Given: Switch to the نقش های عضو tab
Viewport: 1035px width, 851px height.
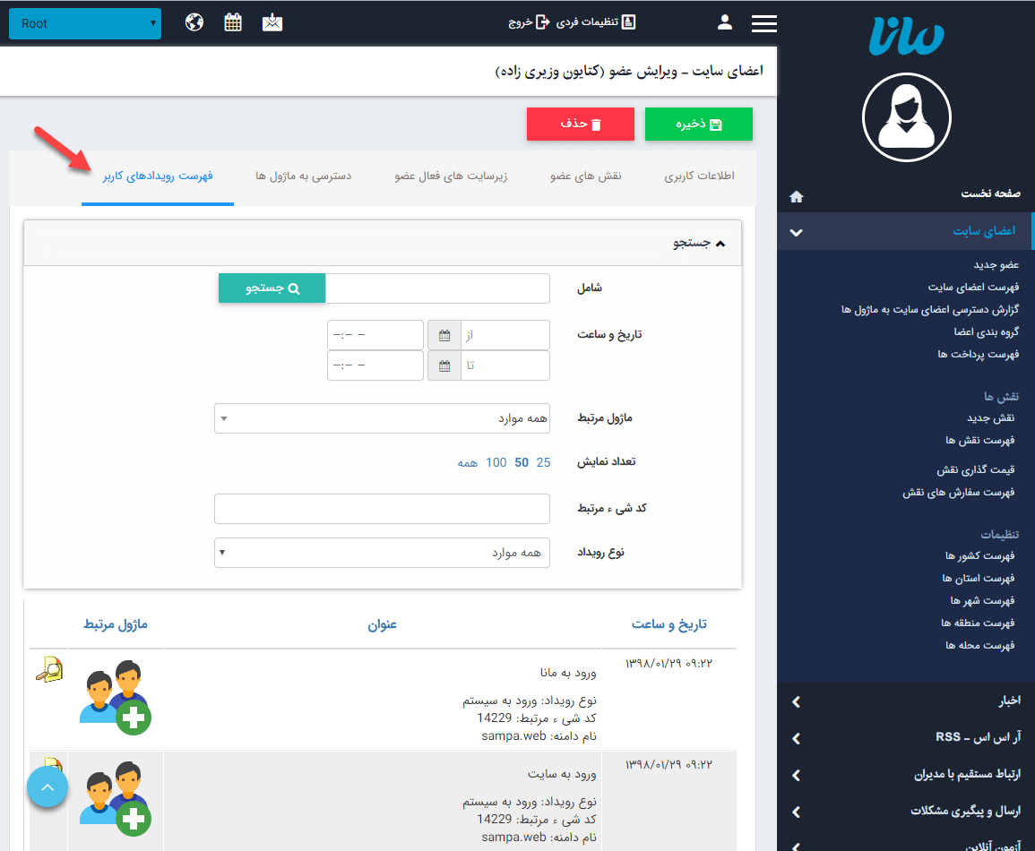Looking at the screenshot, I should 586,176.
